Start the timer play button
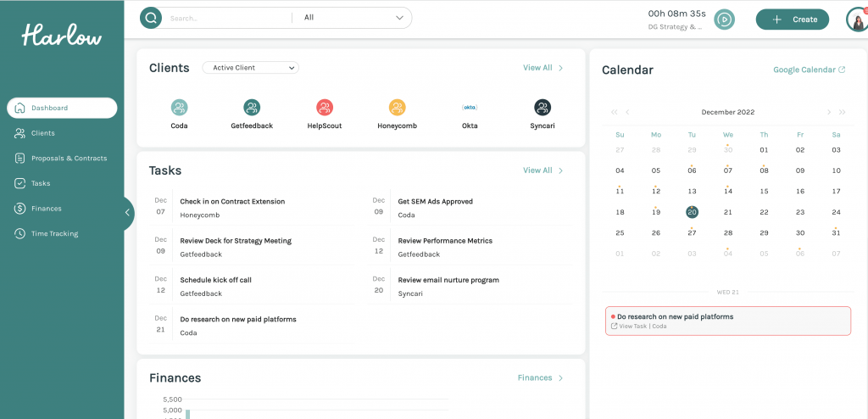This screenshot has height=419, width=868. 723,19
